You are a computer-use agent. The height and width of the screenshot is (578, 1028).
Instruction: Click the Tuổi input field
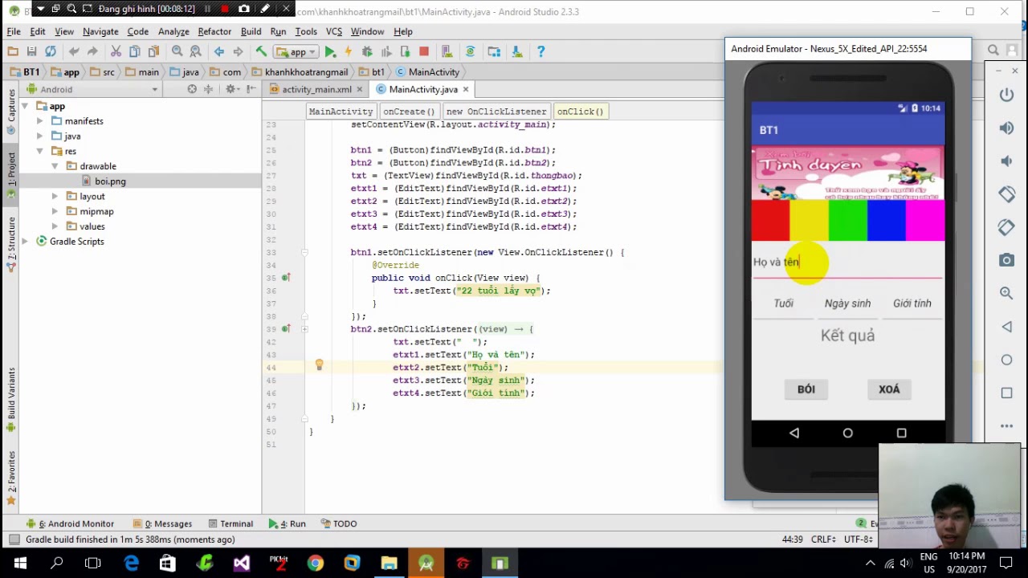pos(783,304)
